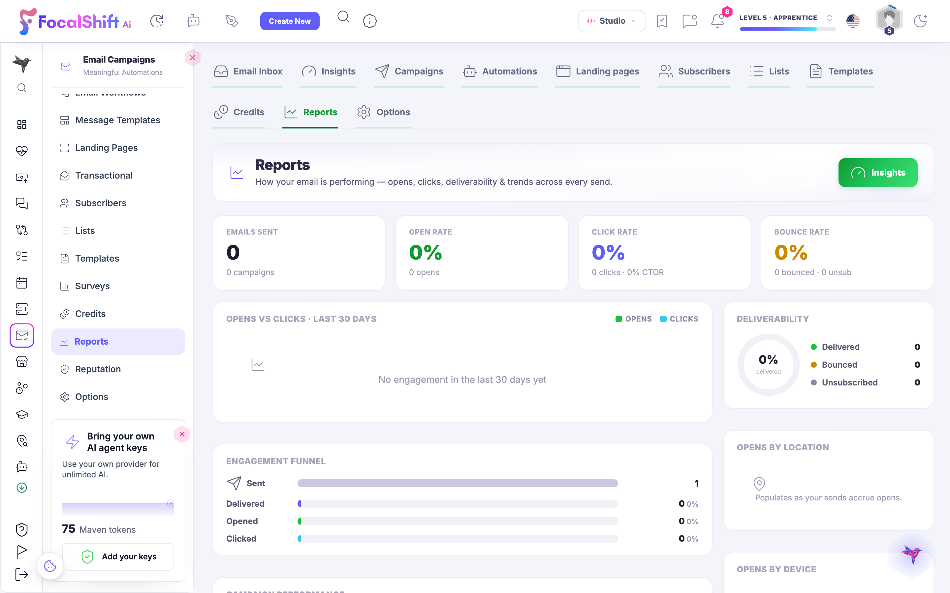This screenshot has height=593, width=950.
Task: Open the user avatar profile menu
Action: click(x=889, y=20)
